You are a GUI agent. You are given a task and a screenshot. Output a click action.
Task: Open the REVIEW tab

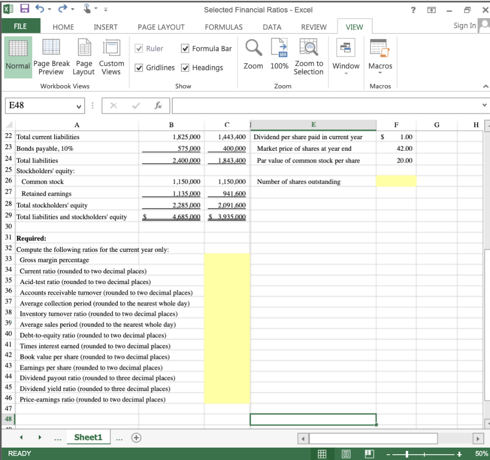(314, 27)
